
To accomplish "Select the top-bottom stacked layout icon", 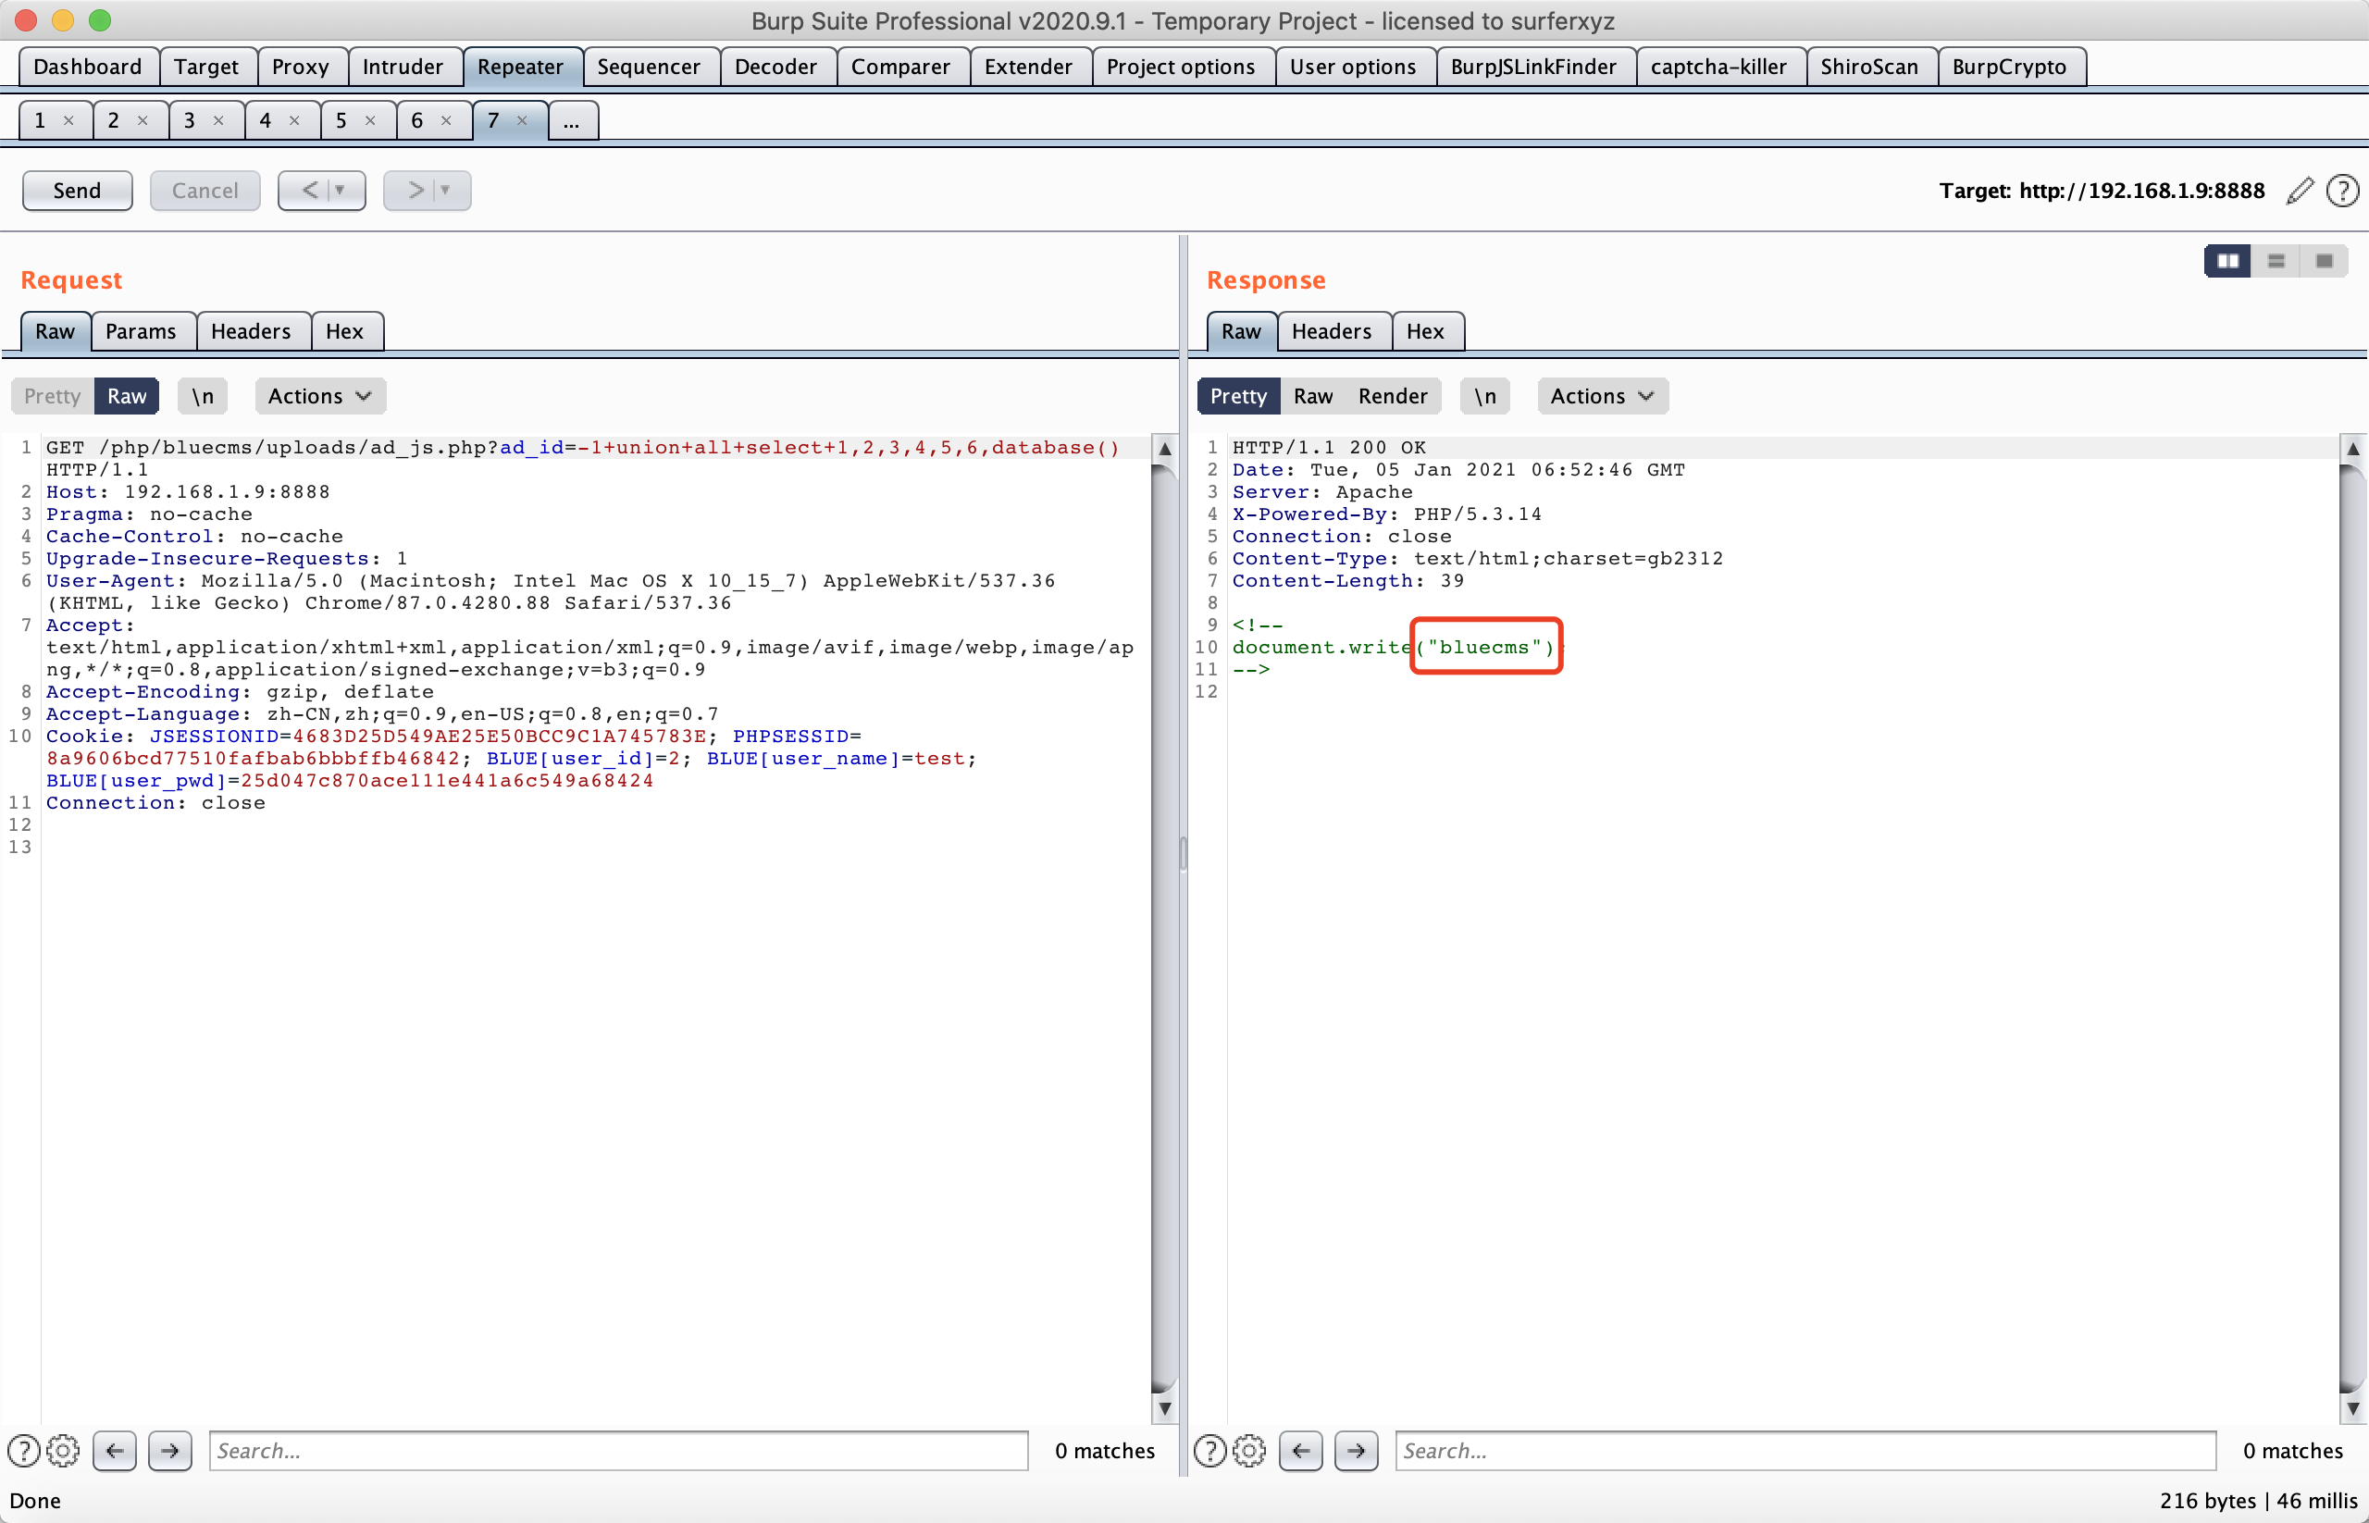I will point(2276,261).
